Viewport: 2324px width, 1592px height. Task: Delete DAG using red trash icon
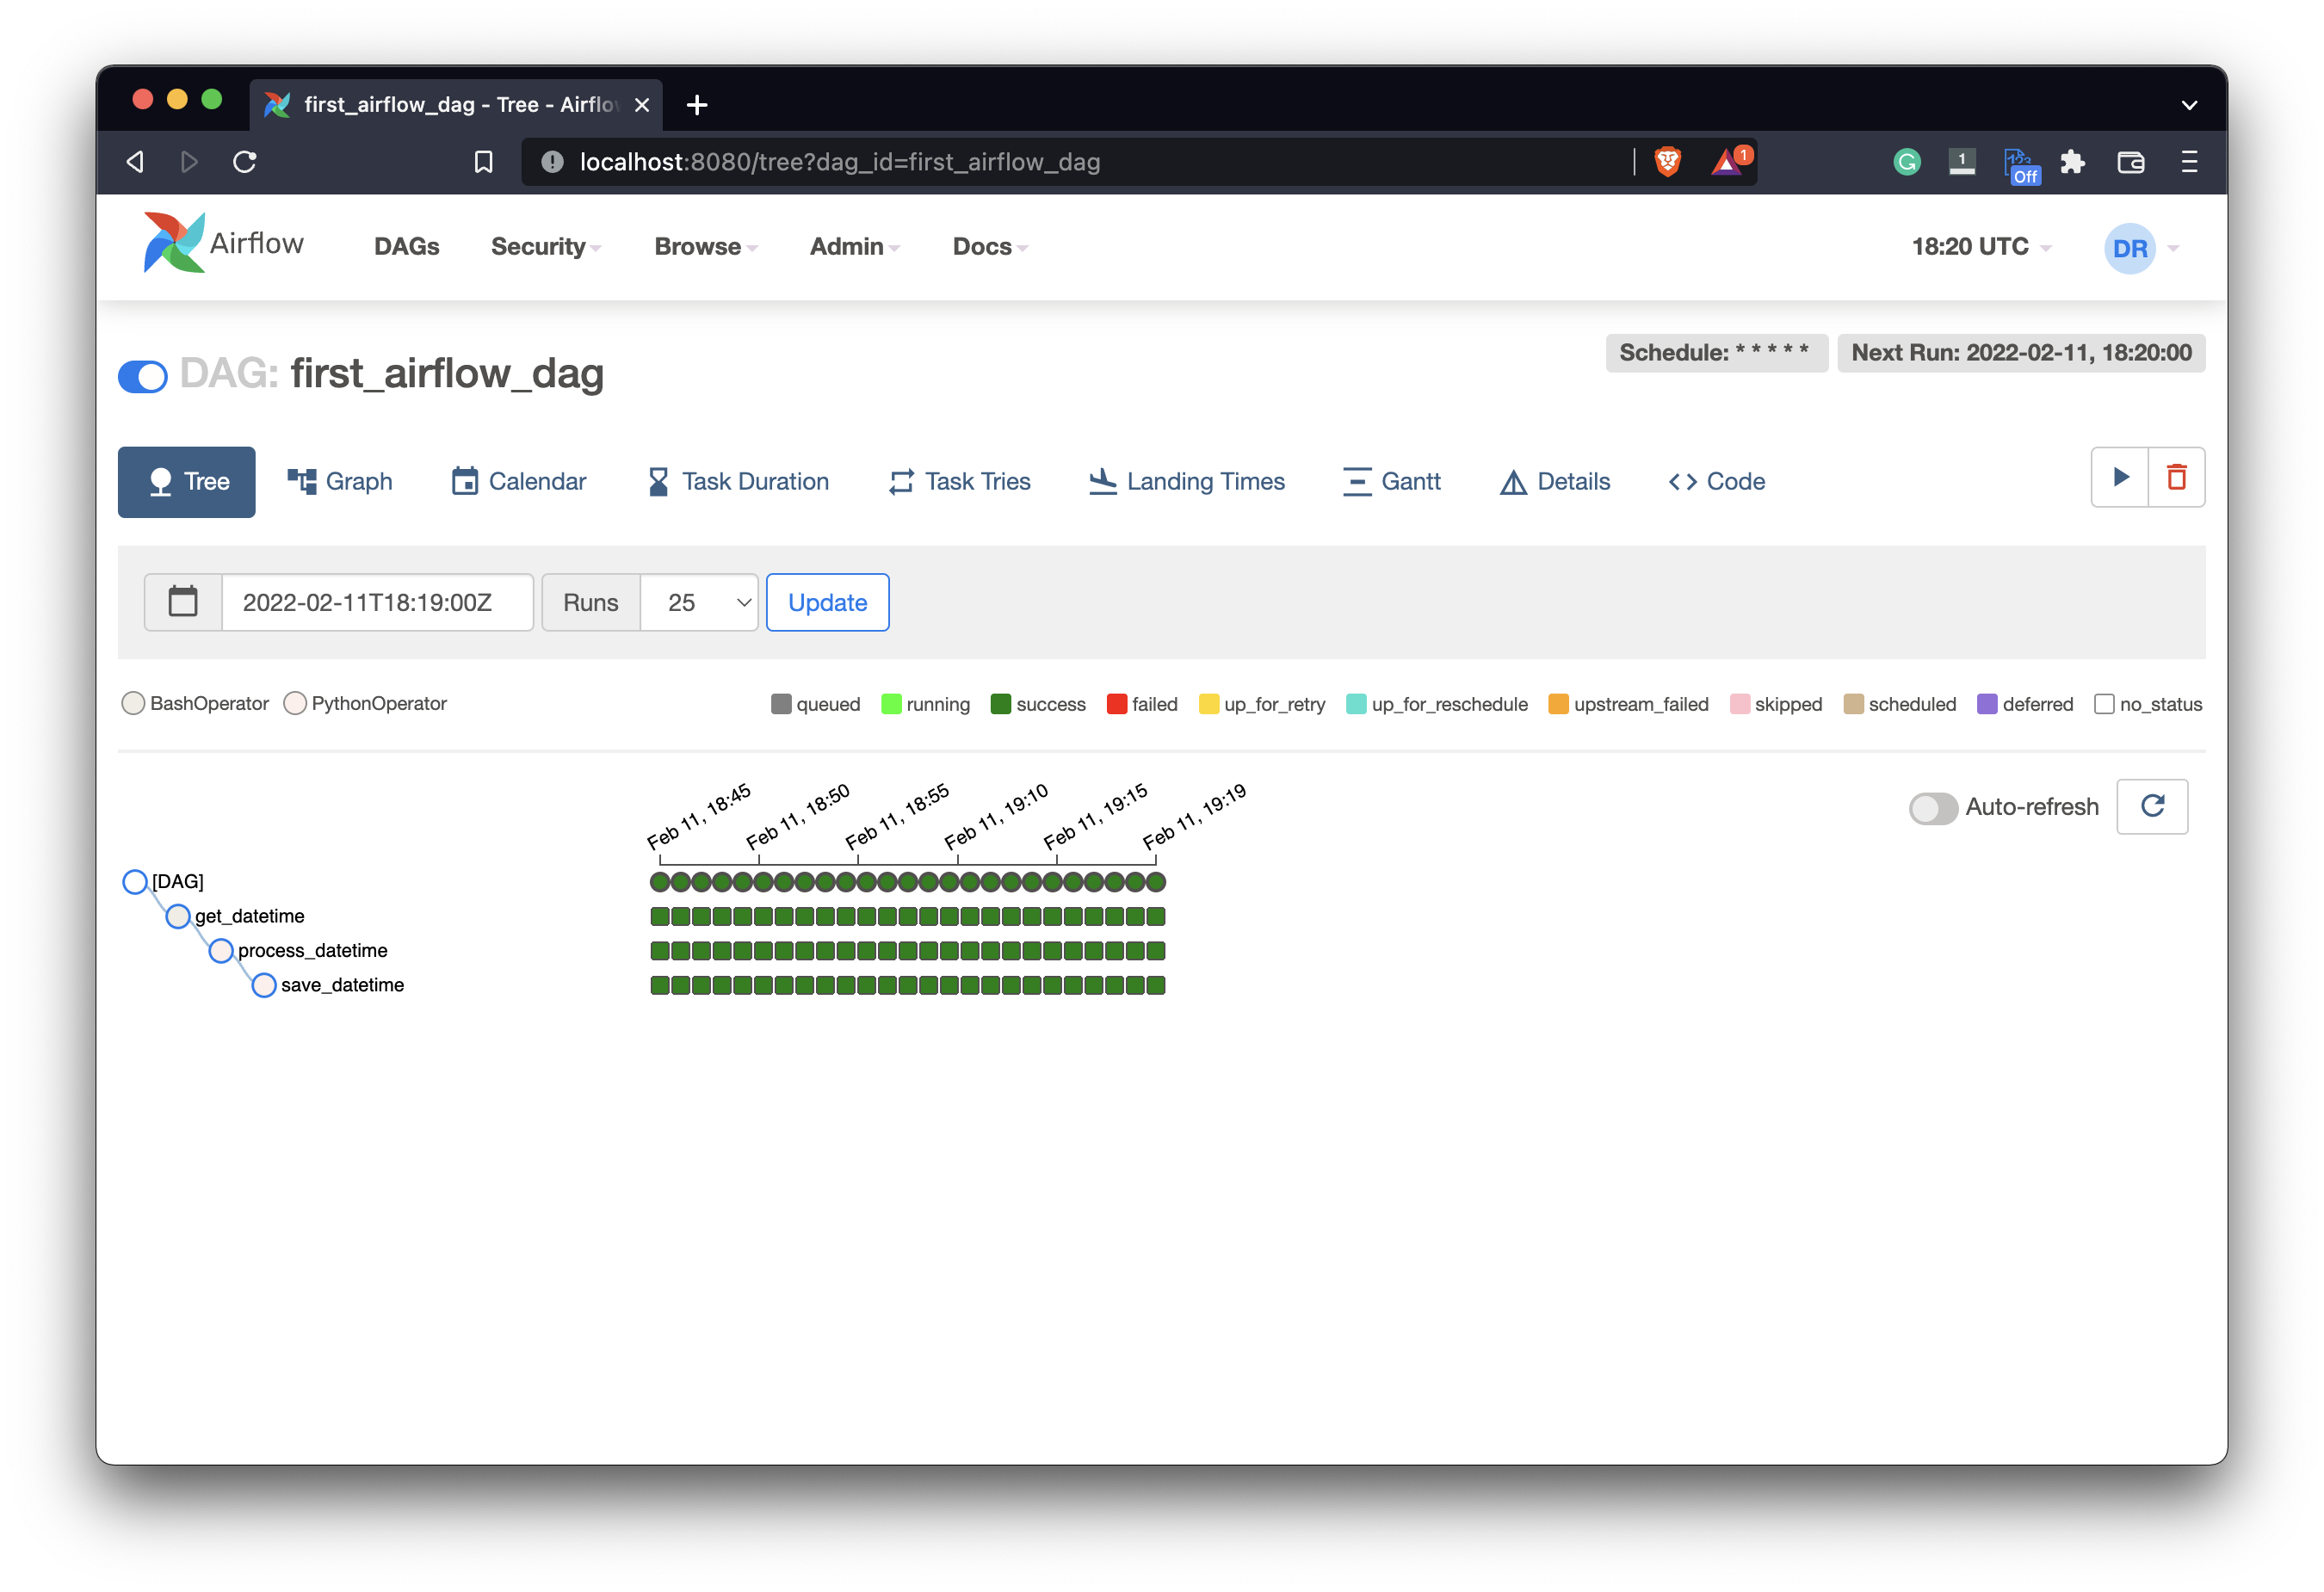pyautogui.click(x=2176, y=477)
